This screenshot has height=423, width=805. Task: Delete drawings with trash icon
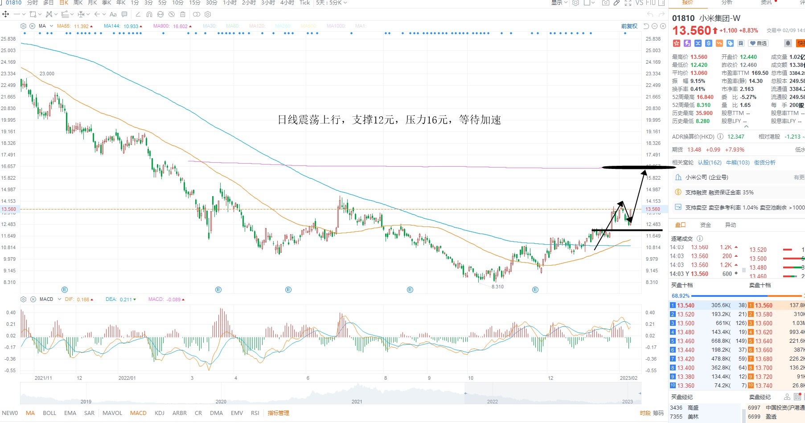click(x=183, y=14)
